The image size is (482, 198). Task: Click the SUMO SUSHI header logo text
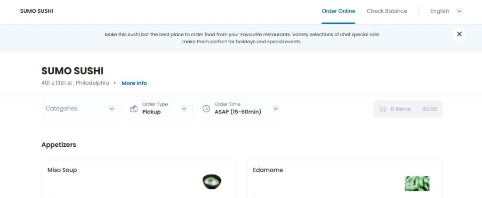[x=36, y=11]
